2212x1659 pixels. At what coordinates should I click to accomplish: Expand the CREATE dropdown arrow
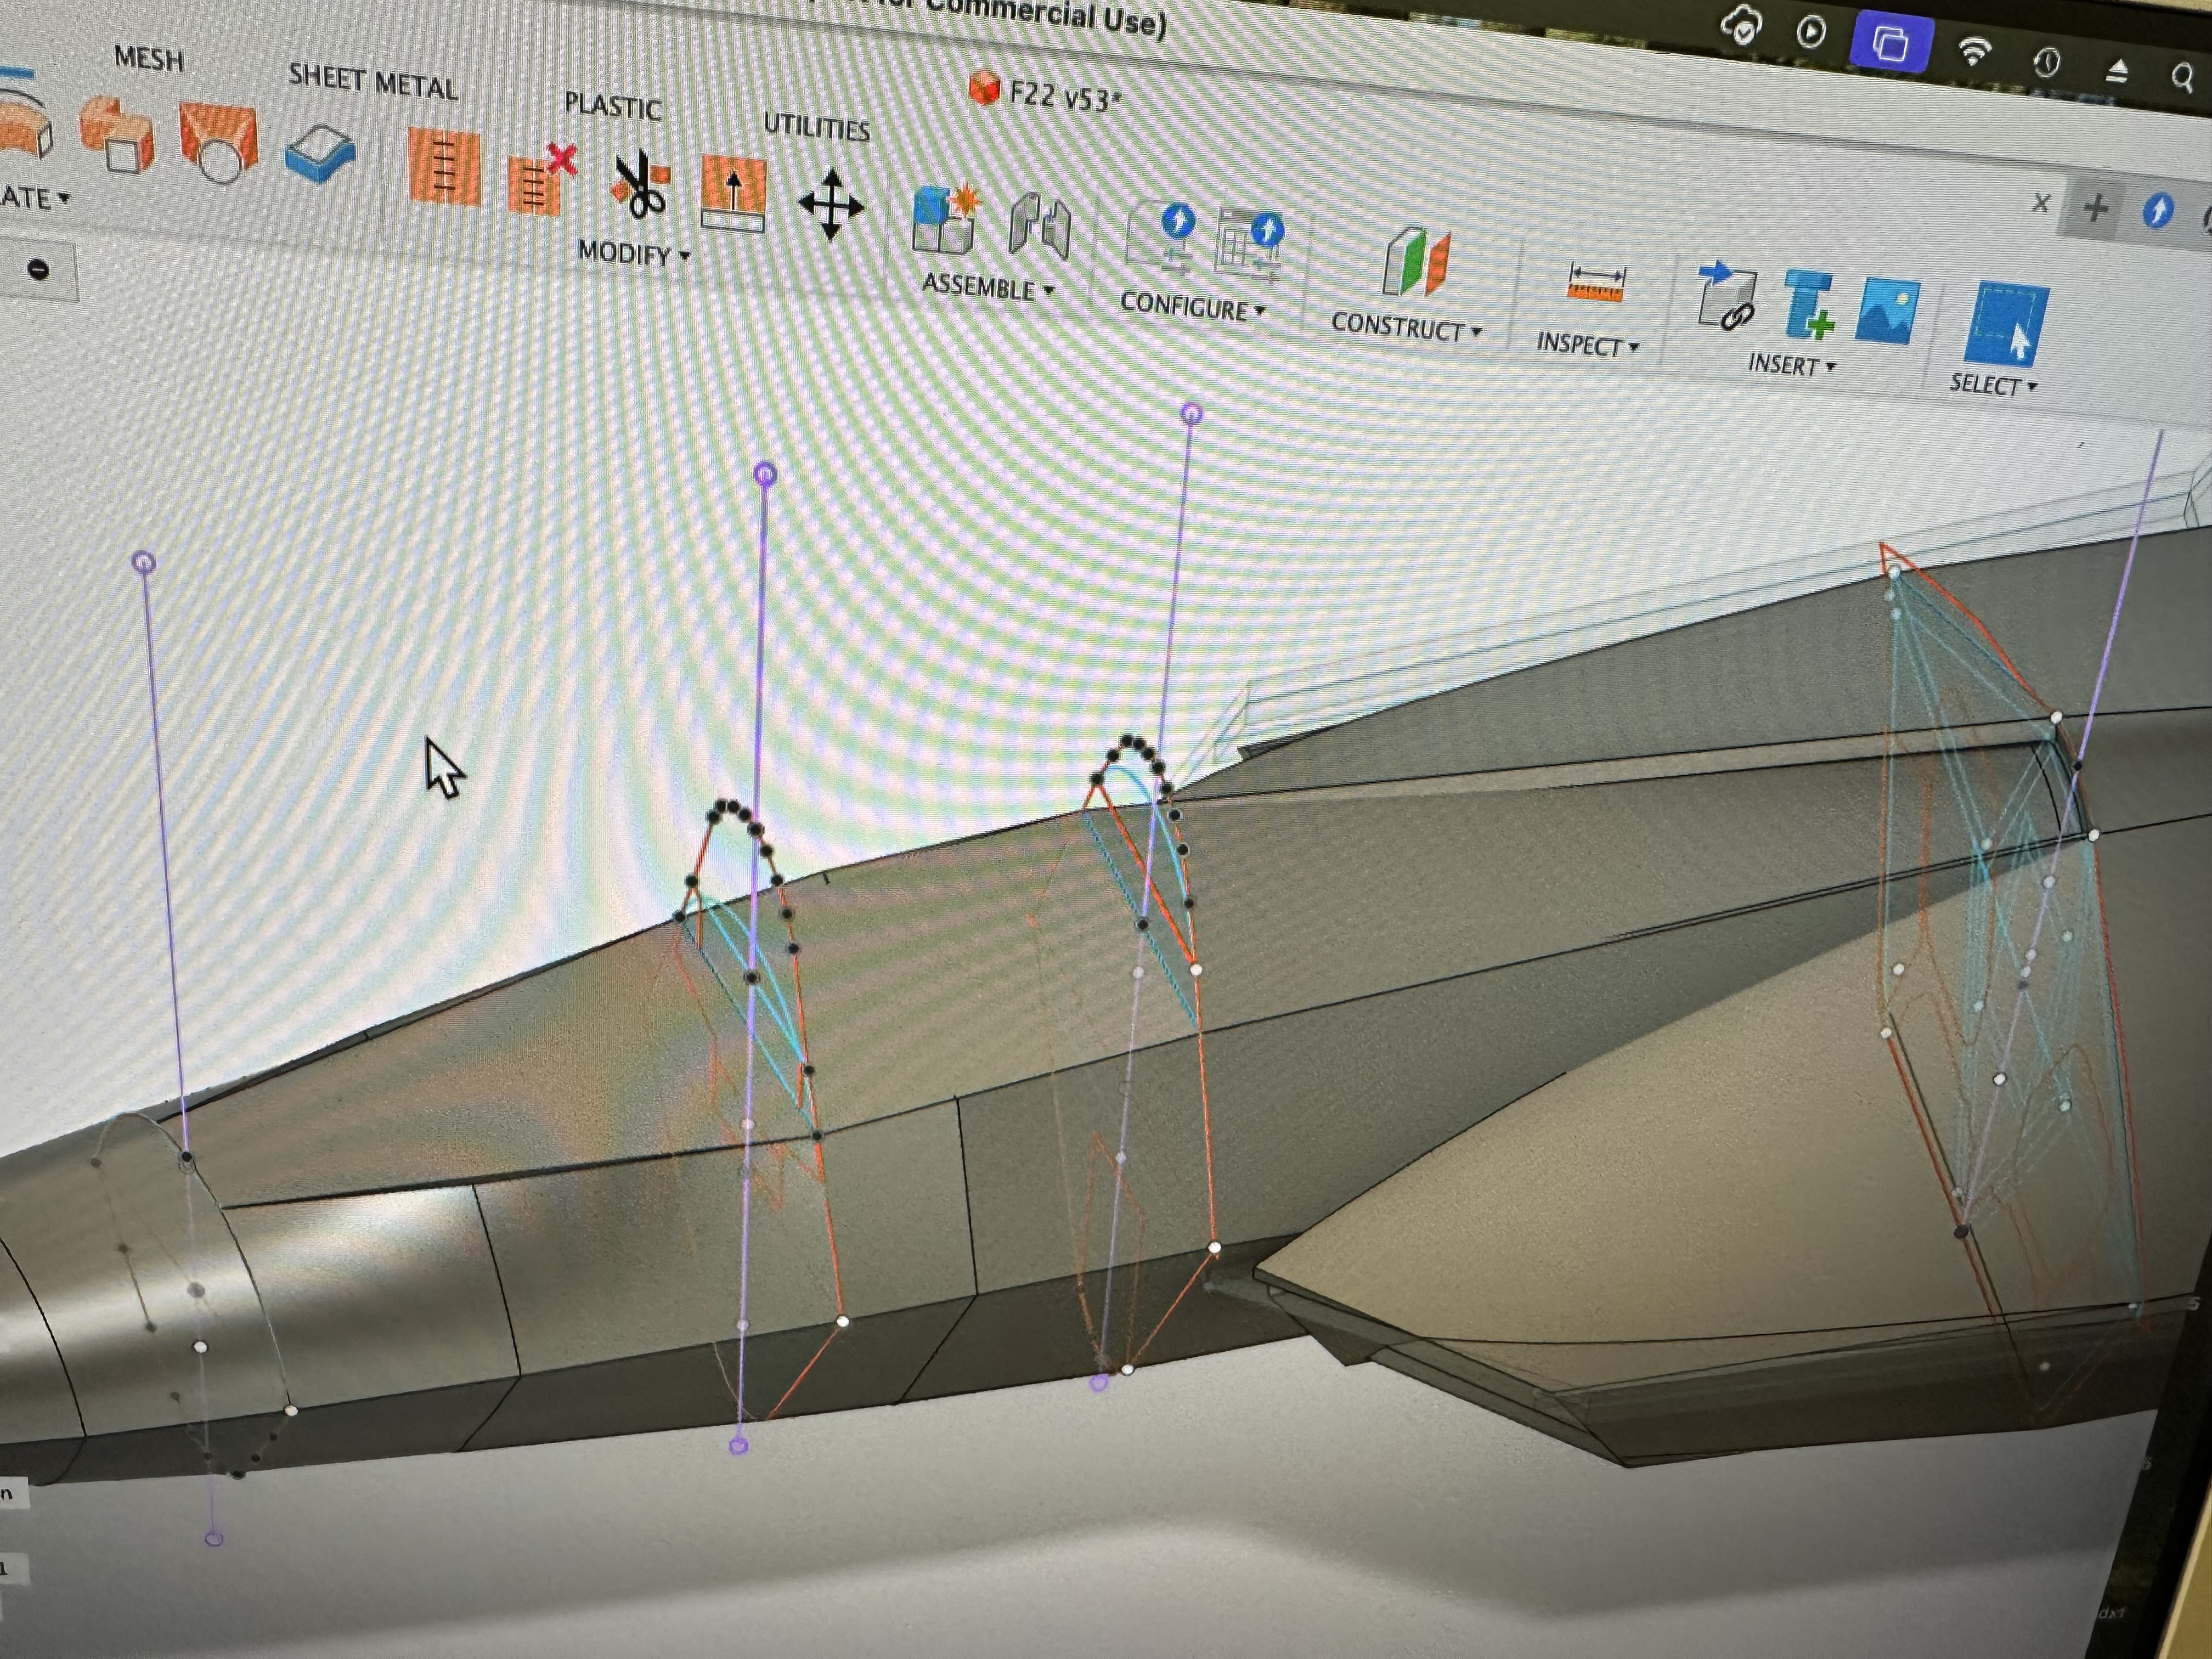(x=63, y=198)
